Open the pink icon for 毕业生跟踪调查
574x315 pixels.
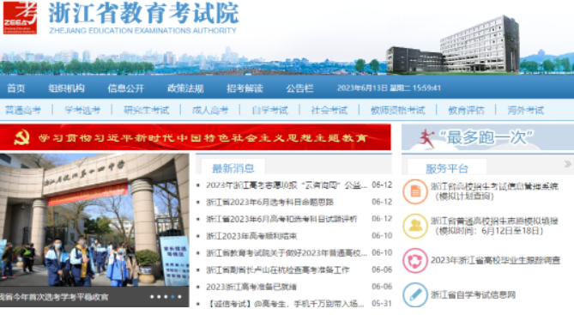pos(415,260)
